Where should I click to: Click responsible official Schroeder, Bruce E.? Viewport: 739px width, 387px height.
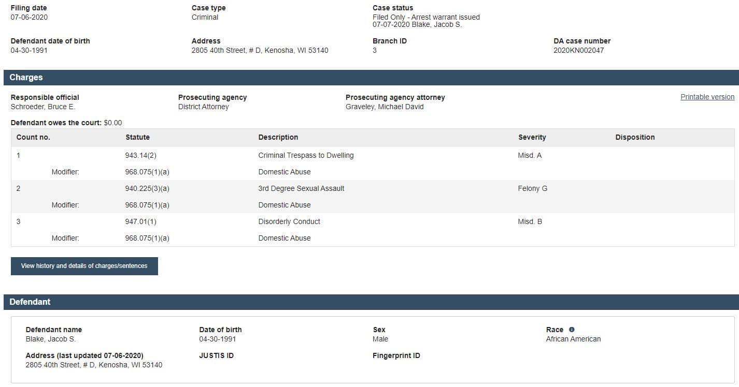tap(43, 107)
